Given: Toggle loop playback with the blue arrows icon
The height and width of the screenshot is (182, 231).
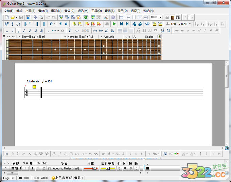Looking at the screenshot, I should coord(147,24).
